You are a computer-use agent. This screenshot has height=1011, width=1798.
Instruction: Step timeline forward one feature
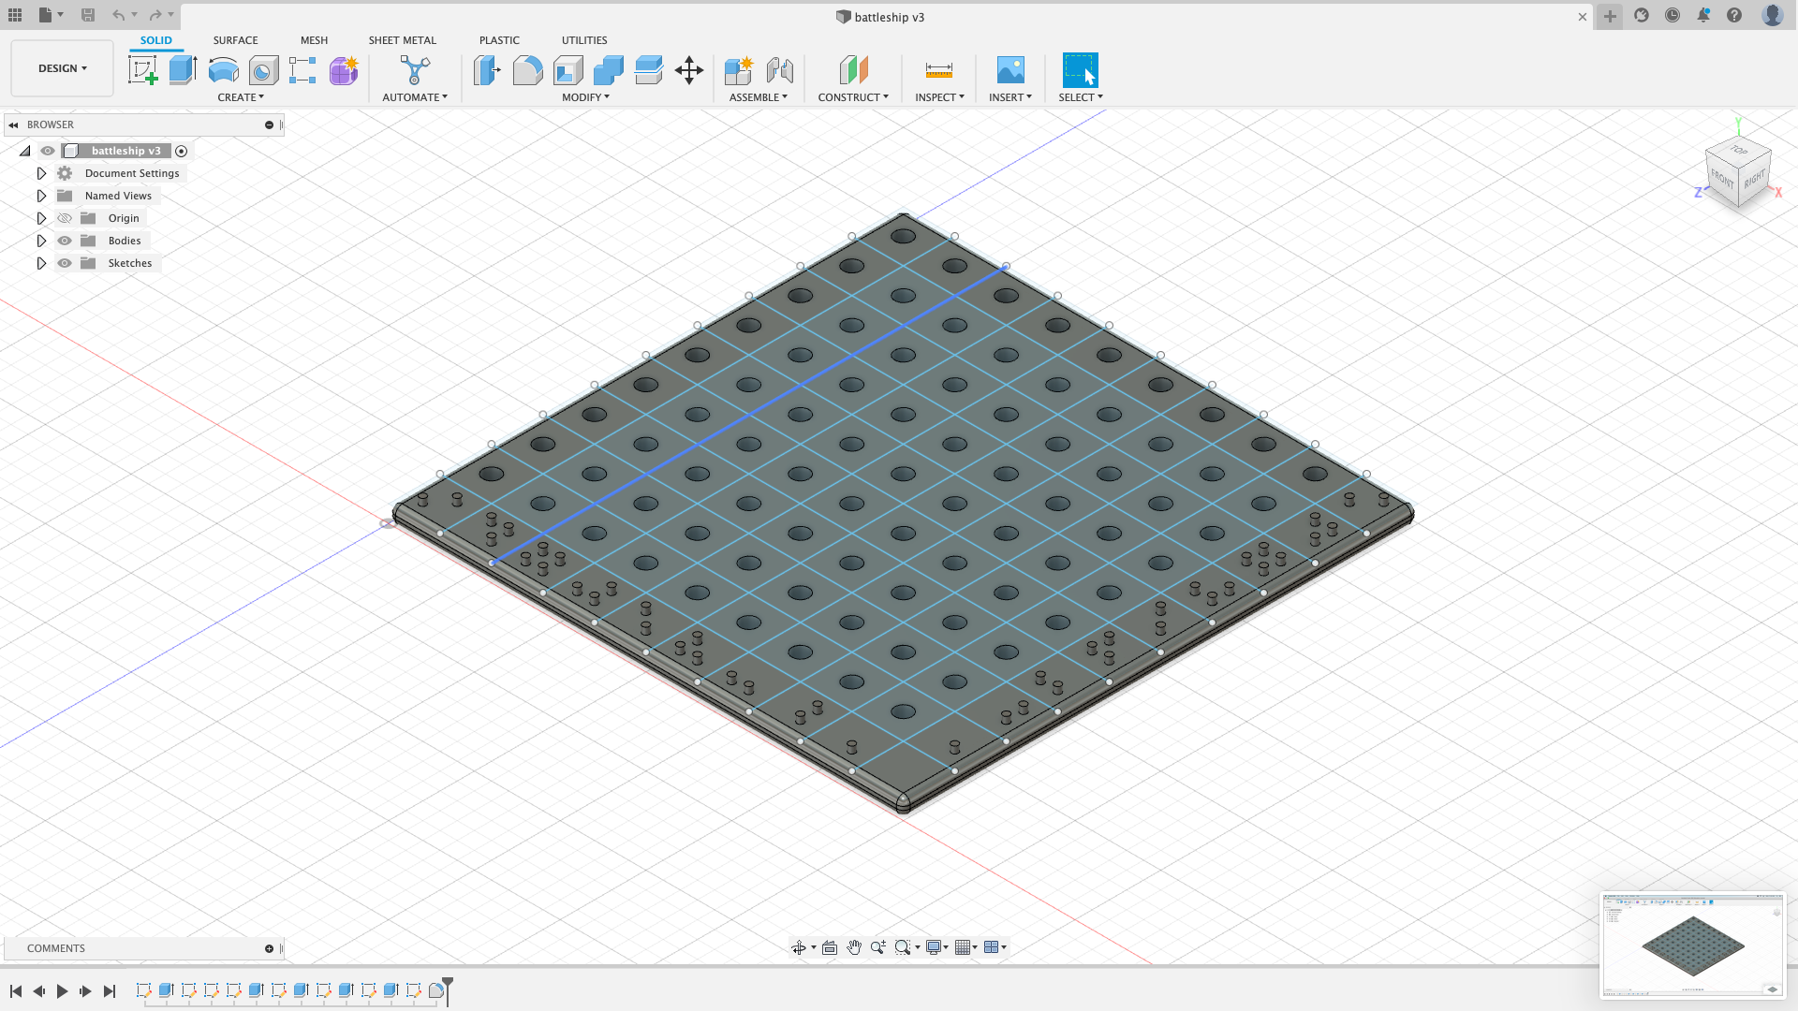click(x=85, y=991)
